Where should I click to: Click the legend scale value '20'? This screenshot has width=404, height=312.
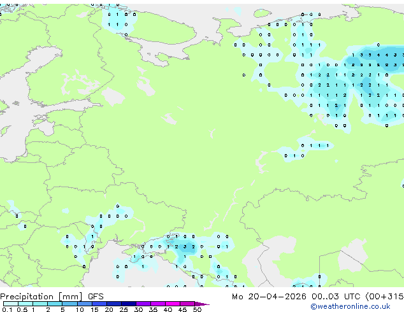click(109, 309)
